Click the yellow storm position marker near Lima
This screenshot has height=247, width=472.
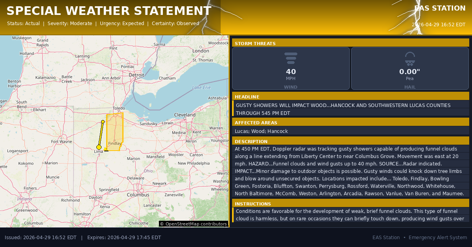(99, 147)
